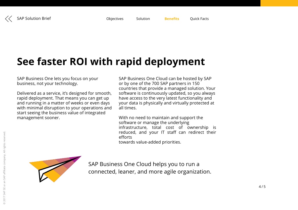Click paragraph starting 'With no need to maintain'
This screenshot has height=210, width=298.
(x=167, y=130)
